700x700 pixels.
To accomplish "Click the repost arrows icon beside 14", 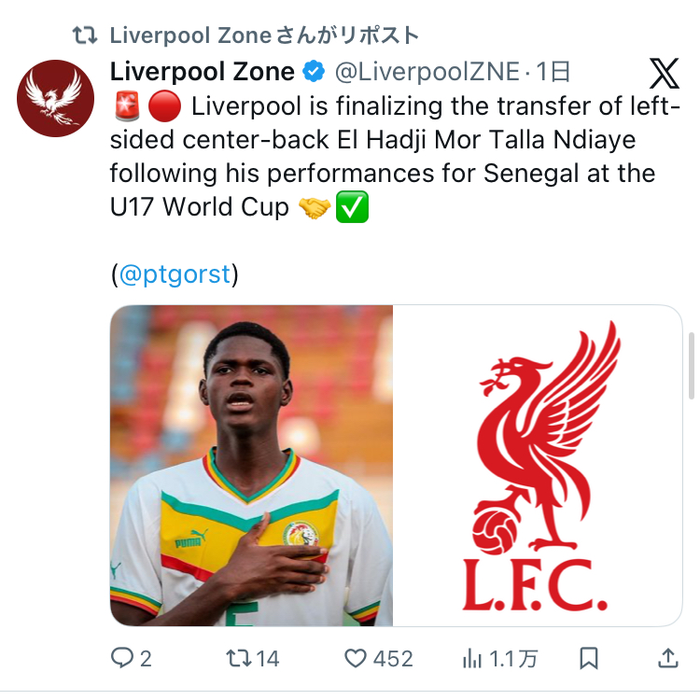I will click(x=239, y=658).
